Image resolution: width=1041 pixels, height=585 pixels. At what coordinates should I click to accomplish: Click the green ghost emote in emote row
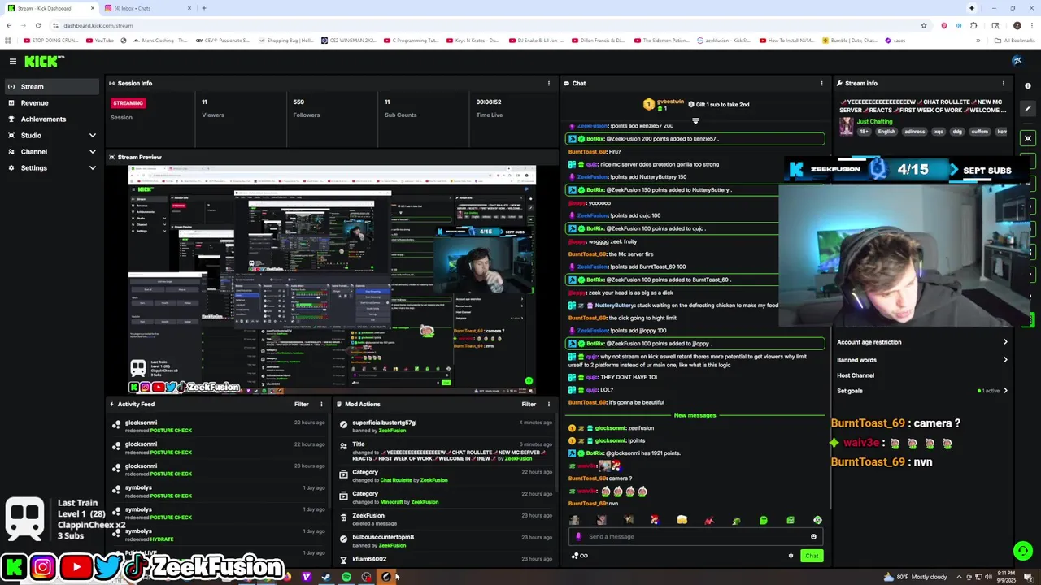[x=763, y=520]
